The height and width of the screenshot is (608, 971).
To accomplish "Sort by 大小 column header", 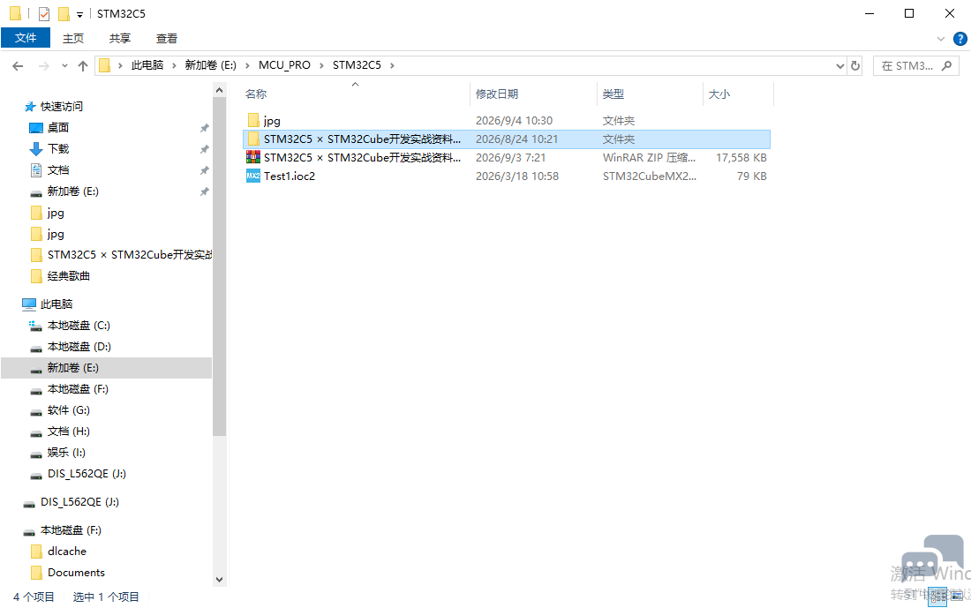I will tap(719, 94).
